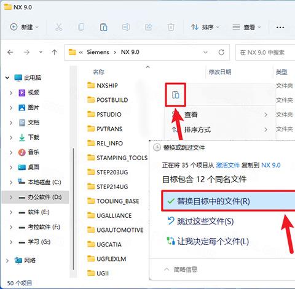Click NX 9.0 destination link in dialog
Viewport: 295px width, 289px height.
(271, 165)
